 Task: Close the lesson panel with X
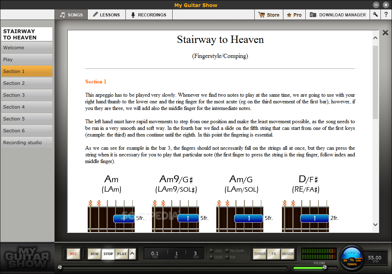385,32
